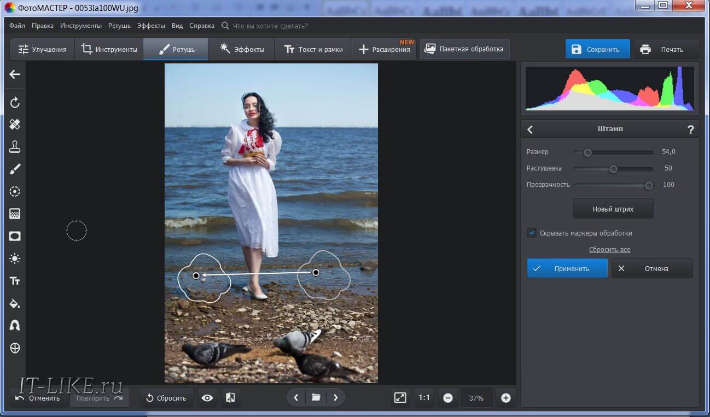
Task: Click the Сохранить button
Action: [x=597, y=49]
